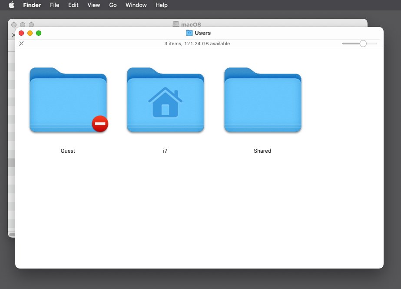
Task: Click the crossed-out pencil icon in status bar
Action: pyautogui.click(x=21, y=44)
